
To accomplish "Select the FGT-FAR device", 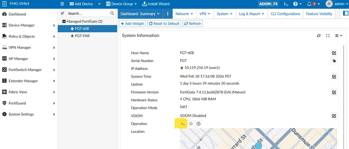I will pos(88,36).
